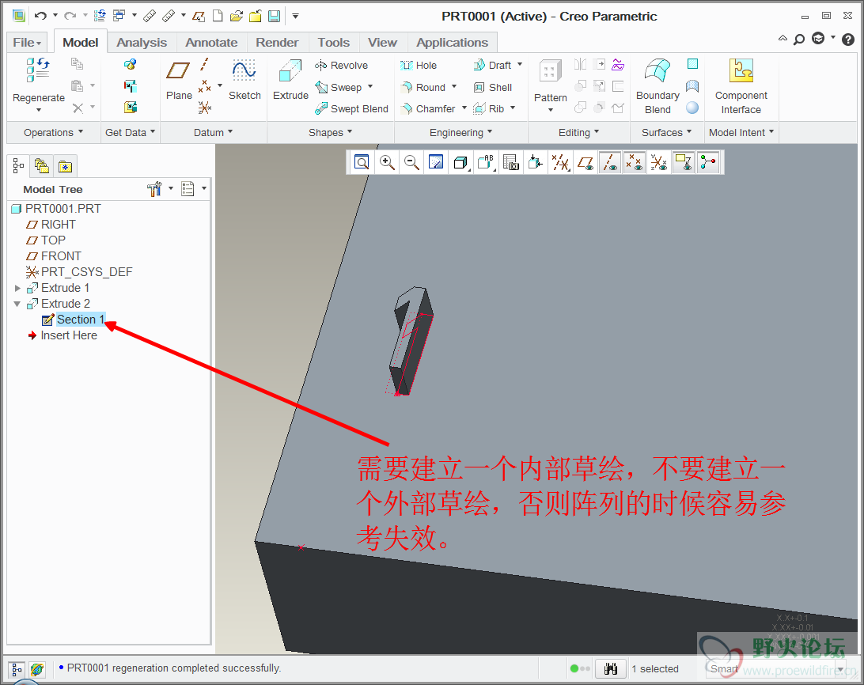Open the Engineering group dropdown
The image size is (864, 685).
coord(461,132)
